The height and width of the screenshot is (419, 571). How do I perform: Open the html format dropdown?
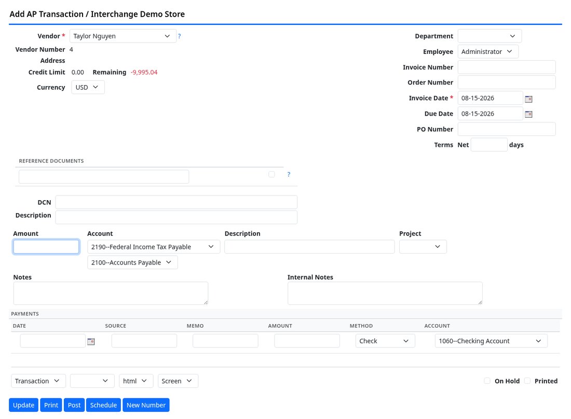[x=136, y=381]
